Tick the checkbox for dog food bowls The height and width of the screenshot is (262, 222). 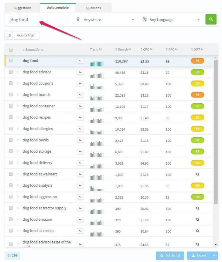click(11, 140)
